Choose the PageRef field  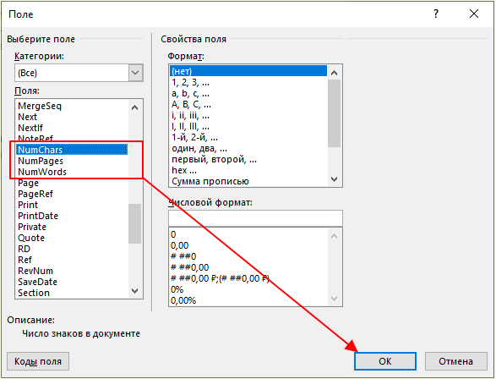click(35, 194)
